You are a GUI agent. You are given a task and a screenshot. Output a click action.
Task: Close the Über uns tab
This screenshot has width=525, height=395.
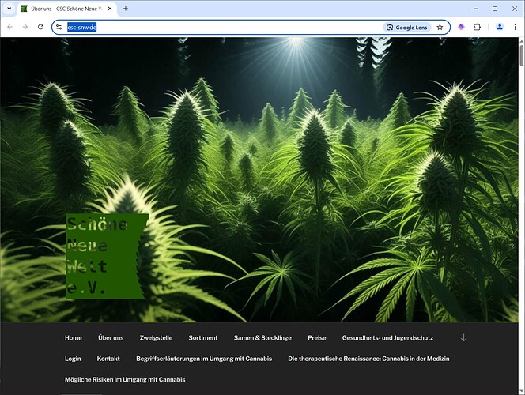click(110, 9)
